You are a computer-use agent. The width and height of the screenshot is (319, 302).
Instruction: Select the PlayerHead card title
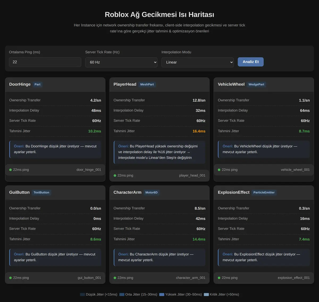pos(125,84)
